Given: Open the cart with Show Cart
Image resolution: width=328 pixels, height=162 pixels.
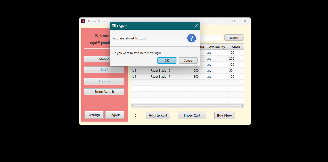Looking at the screenshot, I should (x=192, y=115).
